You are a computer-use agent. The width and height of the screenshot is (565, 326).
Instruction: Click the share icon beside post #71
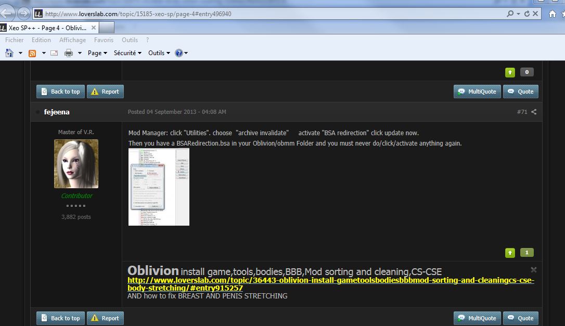coord(534,112)
